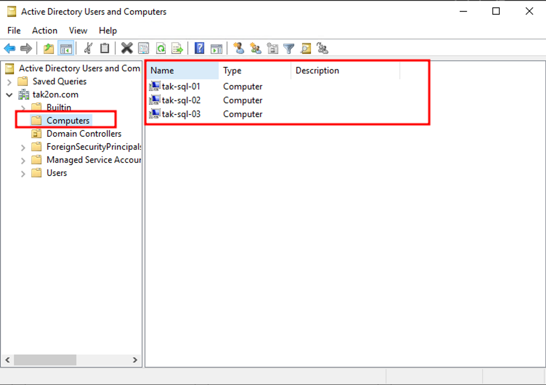546x385 pixels.
Task: Open the View menu
Action: tap(78, 31)
